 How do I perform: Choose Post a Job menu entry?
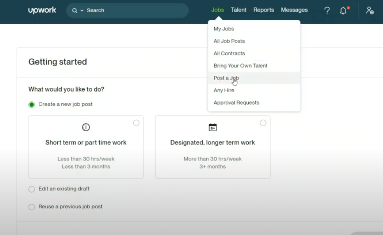(254, 78)
